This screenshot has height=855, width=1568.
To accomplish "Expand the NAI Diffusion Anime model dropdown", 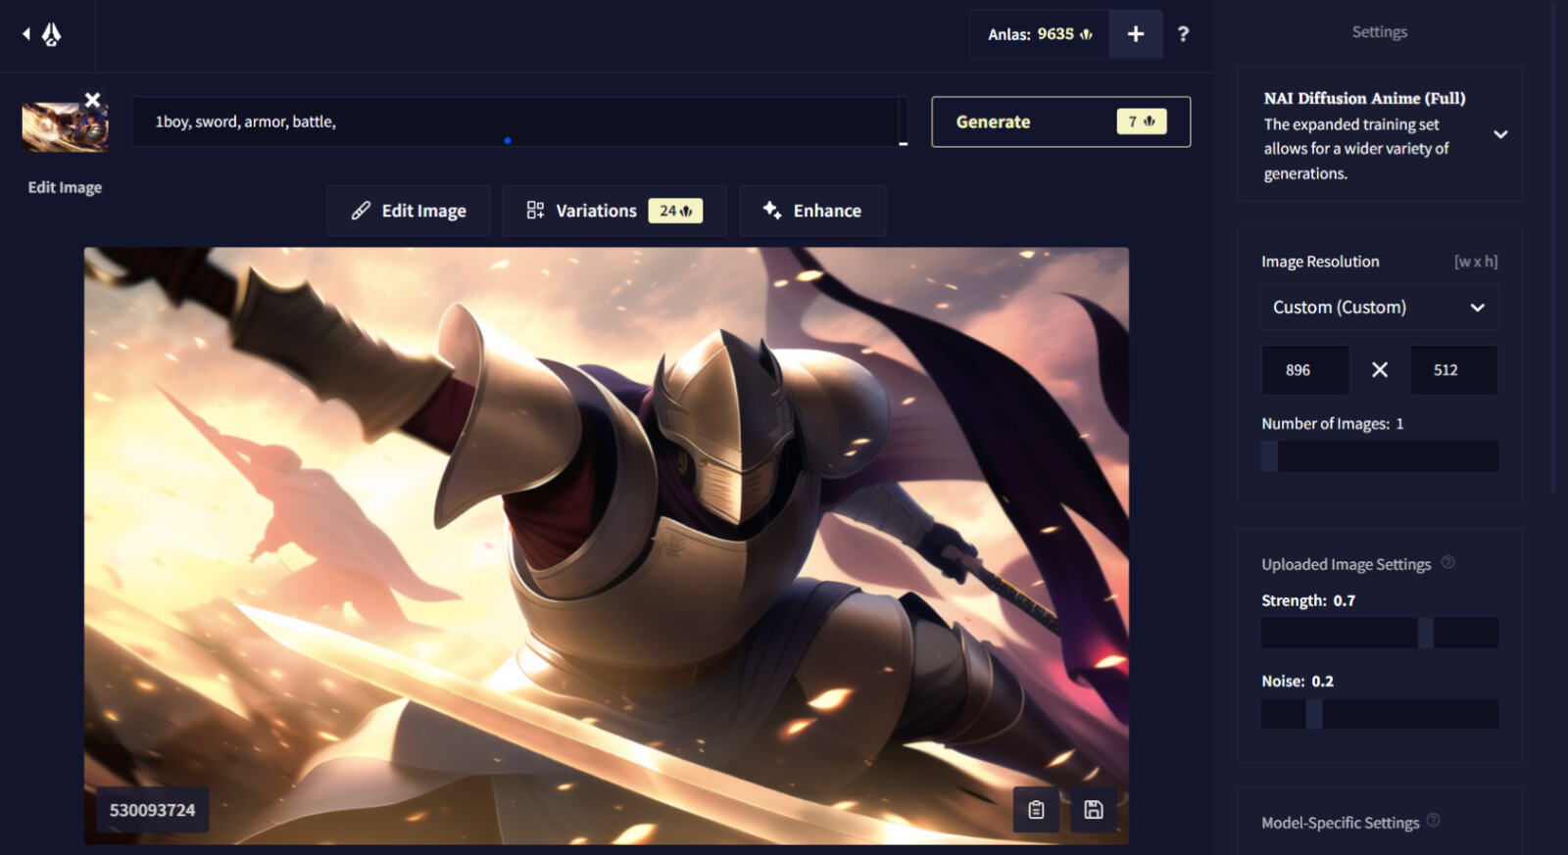I will pyautogui.click(x=1499, y=134).
